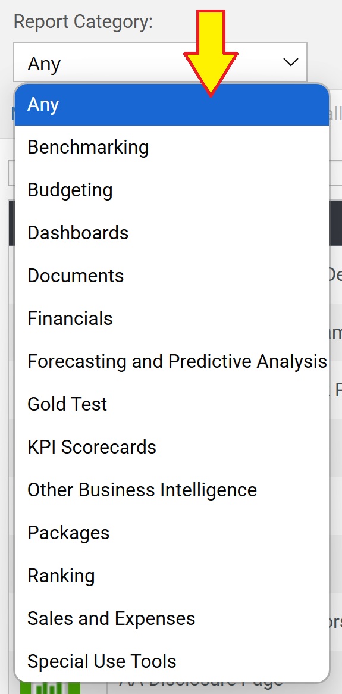
Task: Collapse the Report Category dropdown chevron
Action: click(x=291, y=62)
